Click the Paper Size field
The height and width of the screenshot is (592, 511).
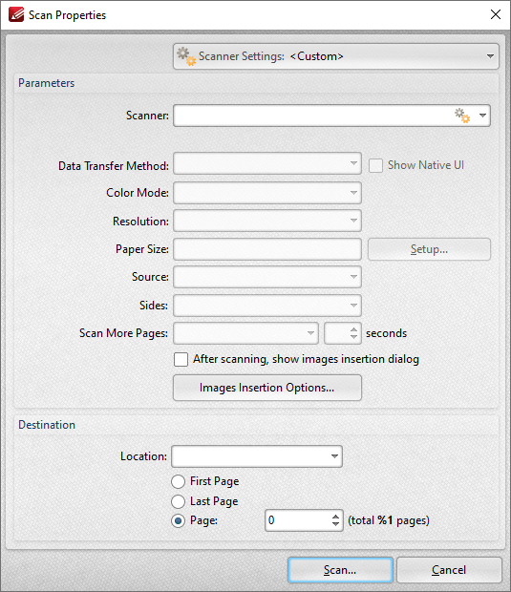267,249
